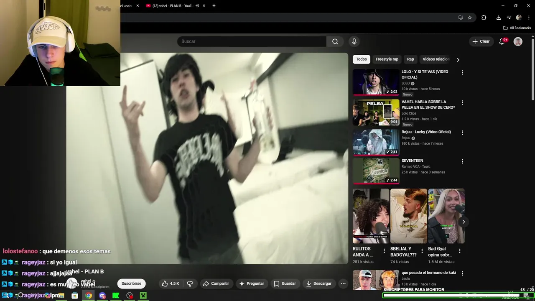Open more actions ellipsis under video
This screenshot has width=535, height=301.
point(343,283)
